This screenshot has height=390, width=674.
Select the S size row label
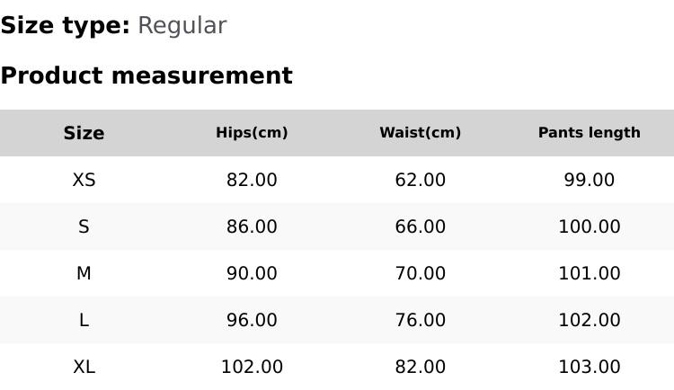tap(84, 227)
